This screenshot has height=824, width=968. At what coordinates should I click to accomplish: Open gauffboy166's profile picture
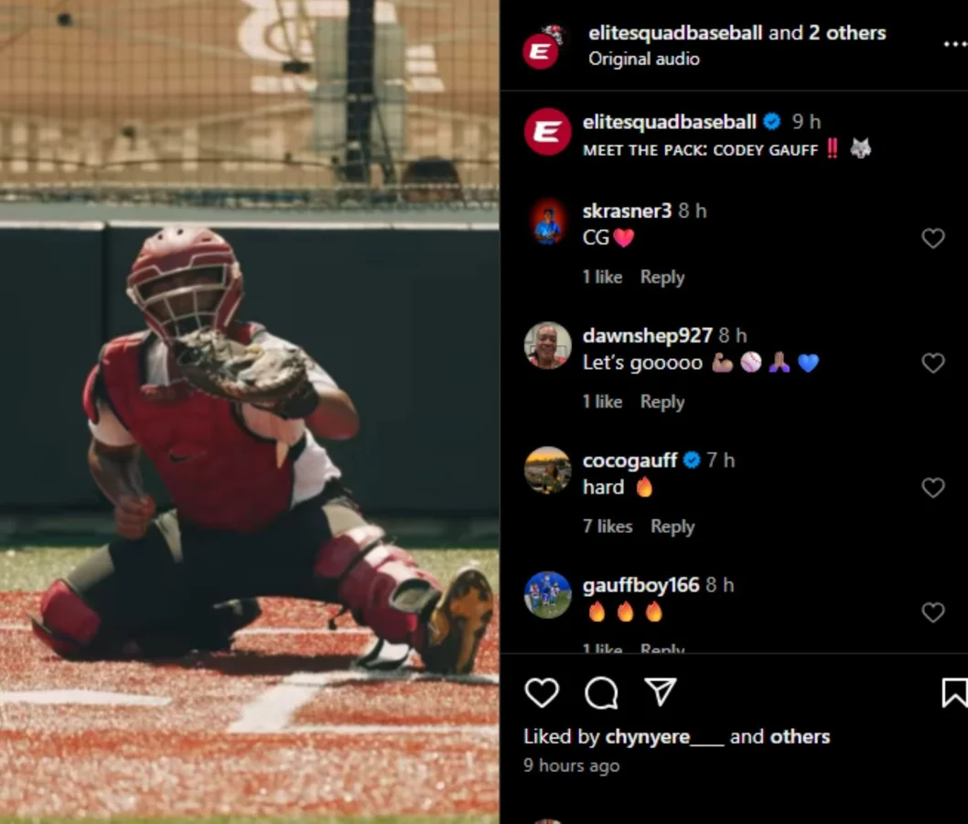(x=547, y=595)
